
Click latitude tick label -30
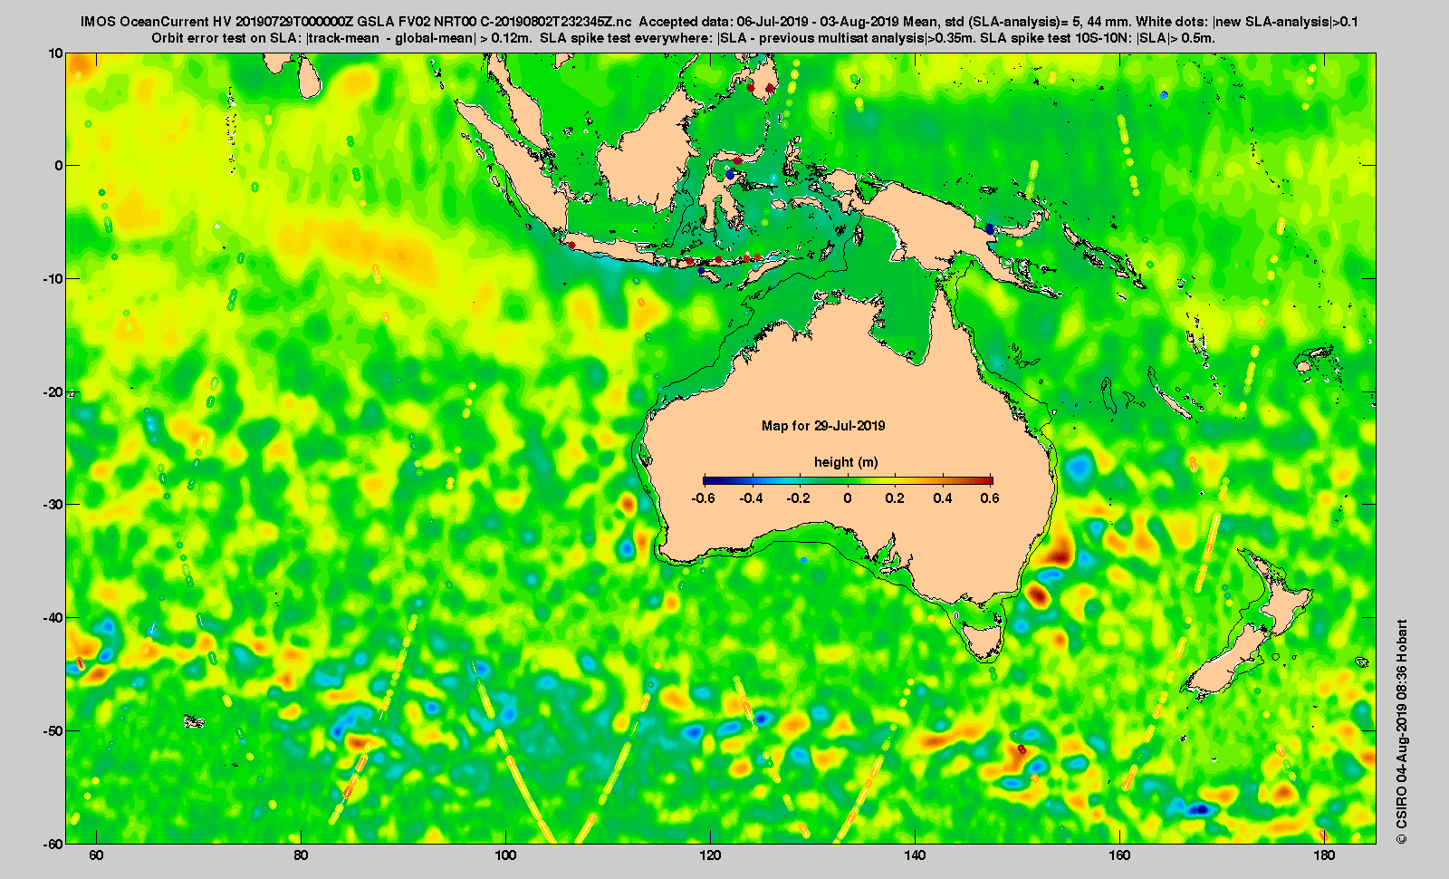click(x=53, y=505)
